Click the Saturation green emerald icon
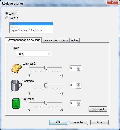120x130 pixels. tap(16, 103)
